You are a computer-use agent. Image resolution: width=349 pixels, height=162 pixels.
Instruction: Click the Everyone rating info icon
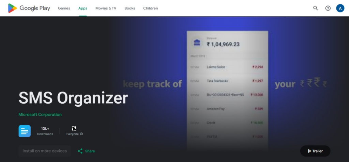pos(81,134)
